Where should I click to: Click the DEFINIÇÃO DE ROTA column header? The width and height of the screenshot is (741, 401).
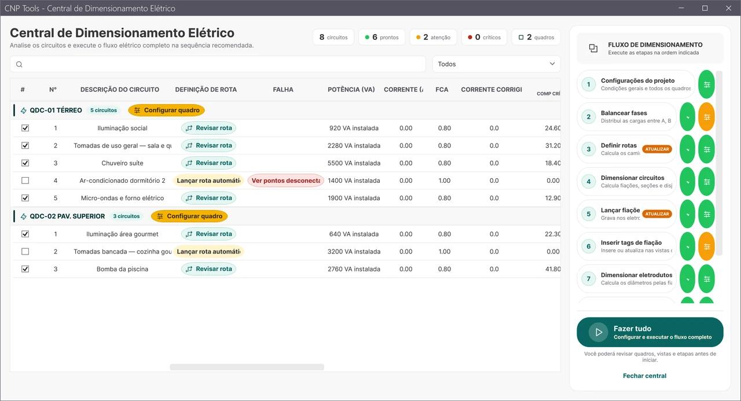[206, 90]
